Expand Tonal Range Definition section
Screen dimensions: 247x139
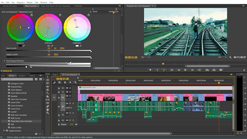pyautogui.click(x=4, y=61)
